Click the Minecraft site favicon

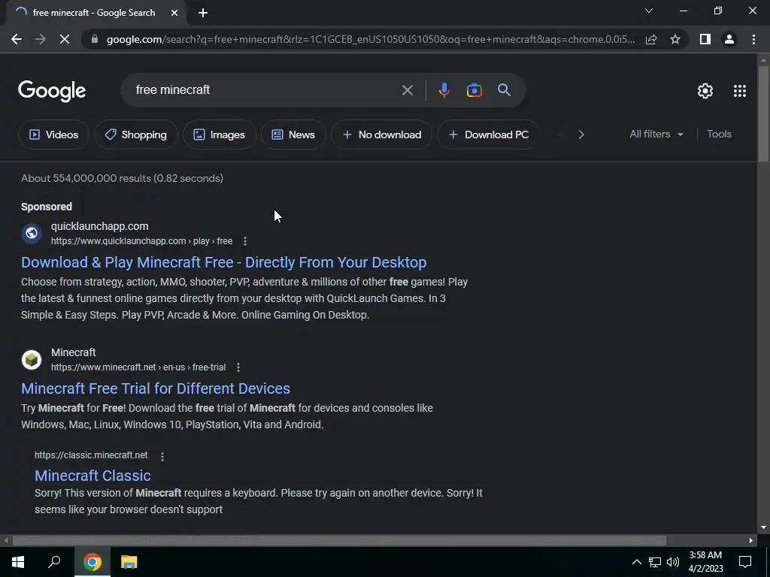pyautogui.click(x=32, y=360)
